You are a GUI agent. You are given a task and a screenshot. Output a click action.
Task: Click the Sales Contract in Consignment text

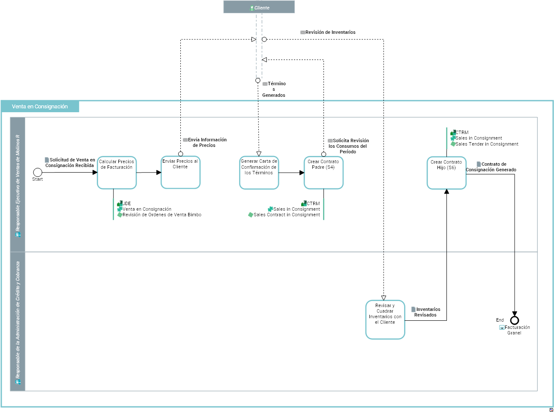[287, 215]
